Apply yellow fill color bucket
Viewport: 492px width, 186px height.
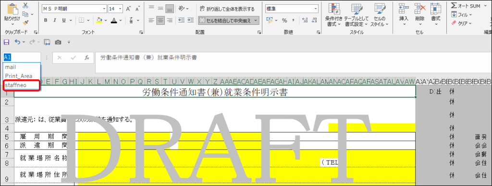tap(99, 20)
